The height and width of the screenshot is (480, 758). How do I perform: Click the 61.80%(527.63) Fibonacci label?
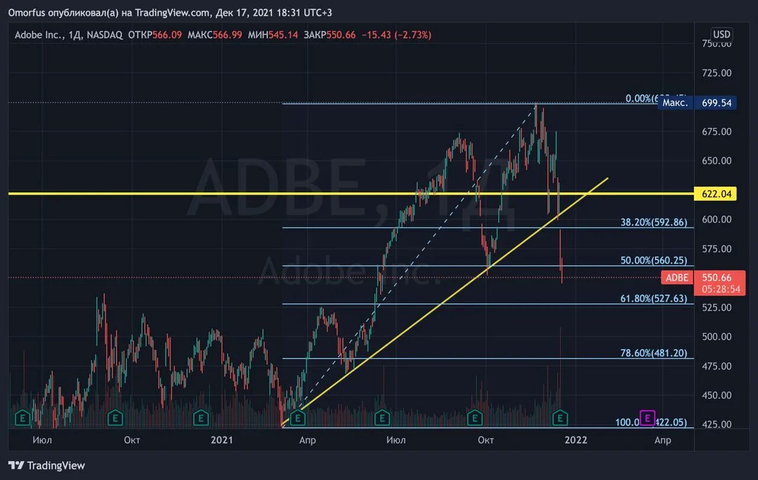[654, 299]
